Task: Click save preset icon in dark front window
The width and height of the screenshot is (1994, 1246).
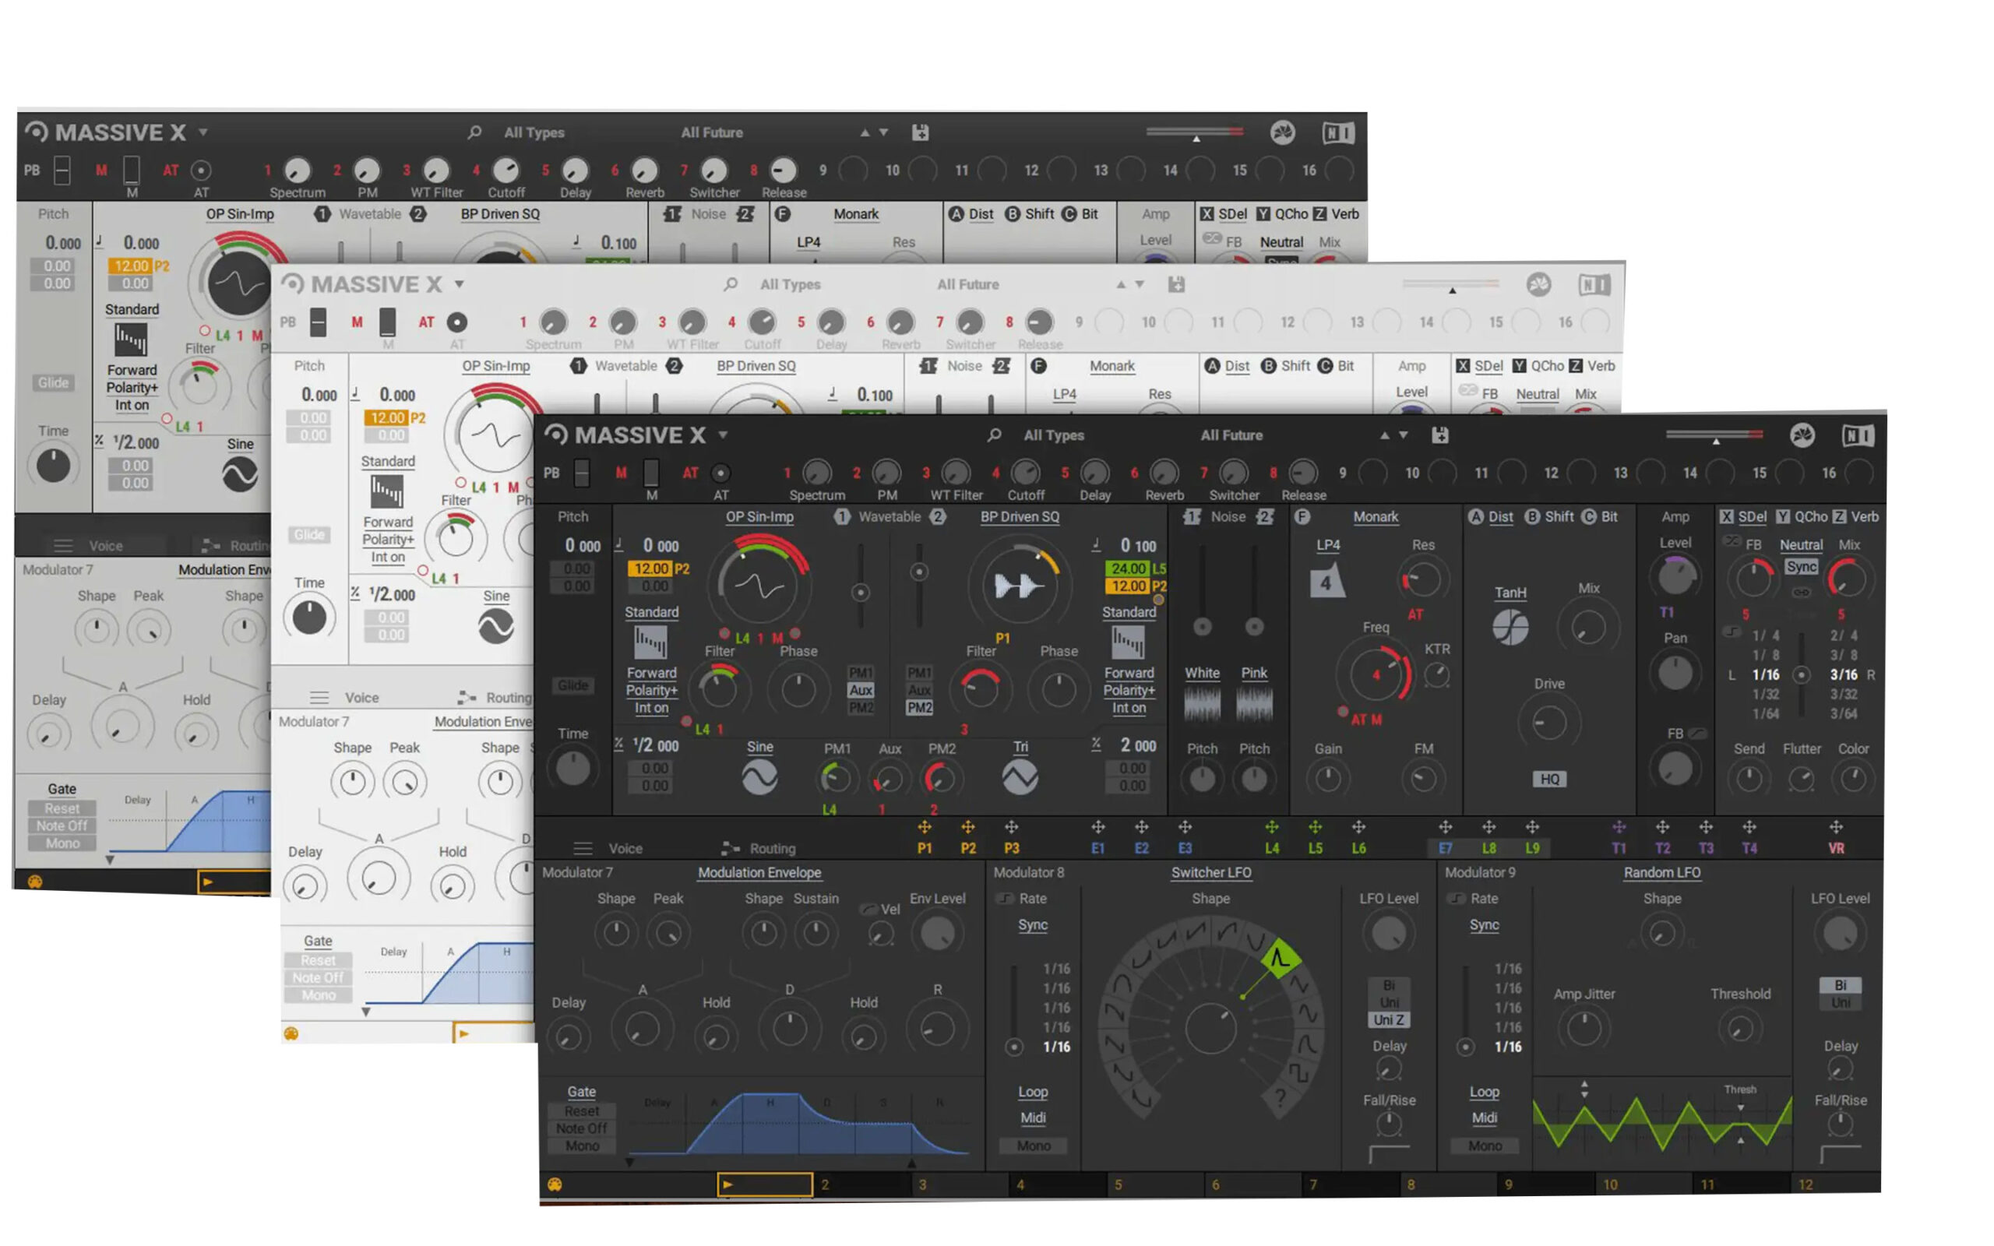Action: pos(1439,435)
